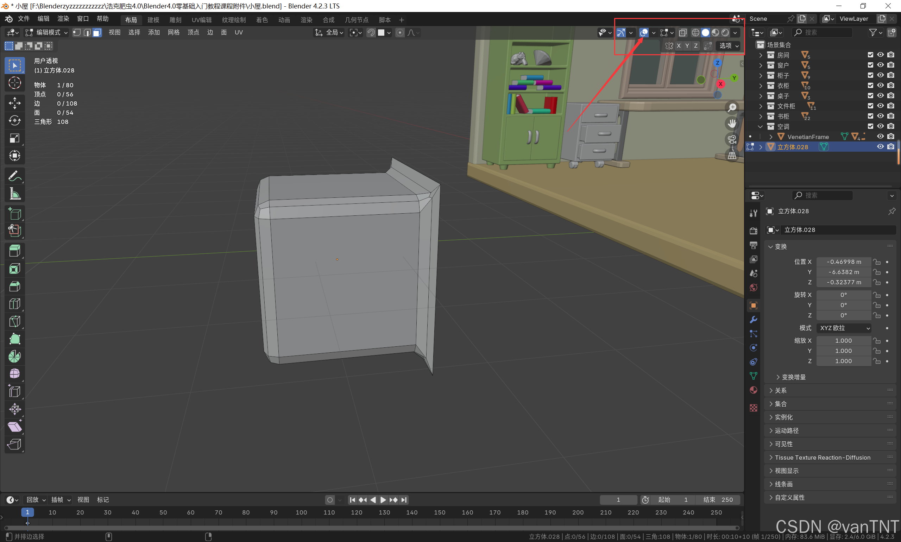Hide the 衣柜 collection with eye icon
The width and height of the screenshot is (901, 542).
click(881, 86)
